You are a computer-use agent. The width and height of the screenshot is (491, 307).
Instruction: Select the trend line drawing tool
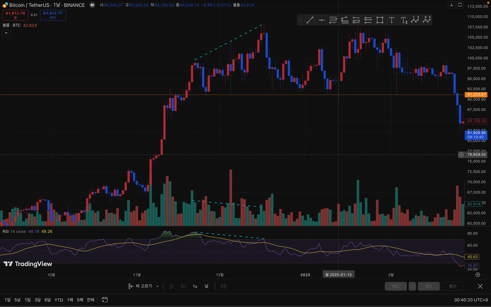310,20
